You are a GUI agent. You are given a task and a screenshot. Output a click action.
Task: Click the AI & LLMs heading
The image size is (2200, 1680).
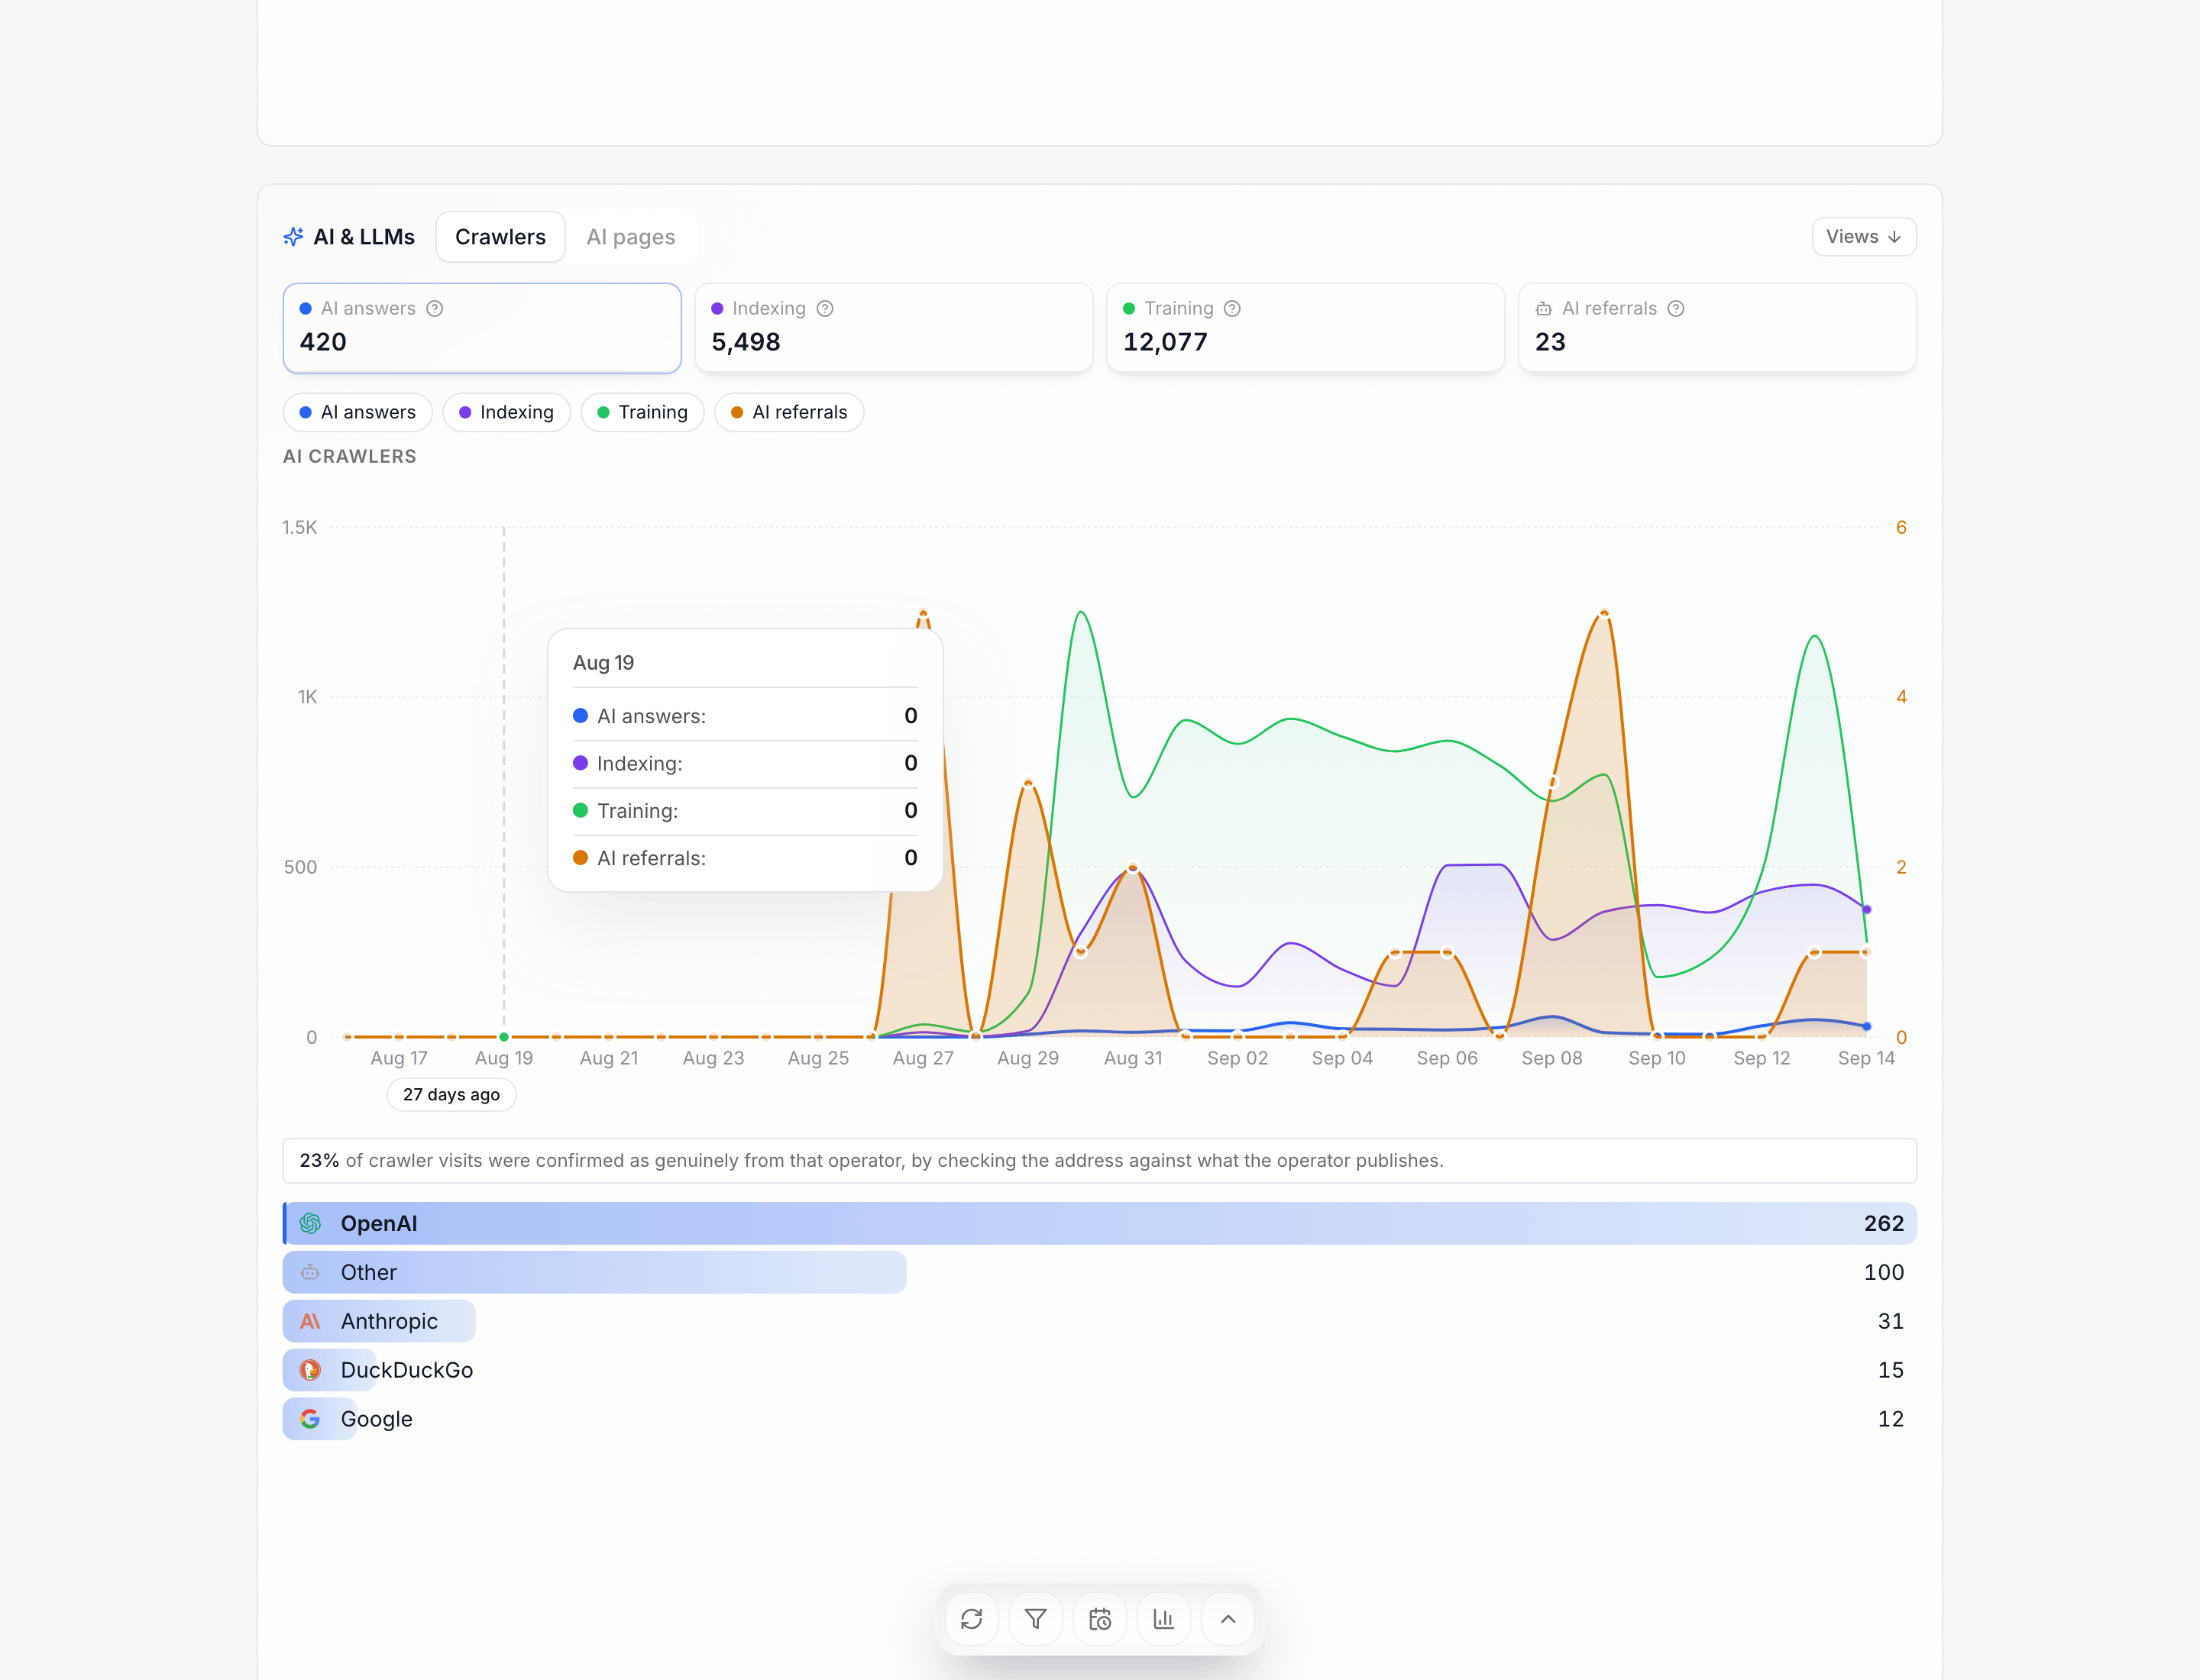(364, 237)
